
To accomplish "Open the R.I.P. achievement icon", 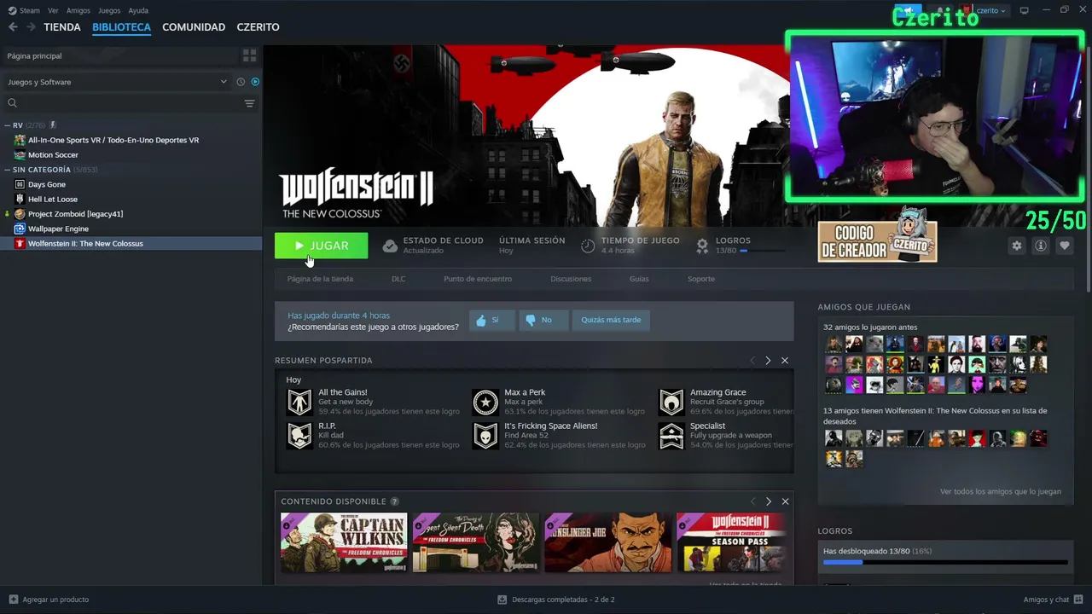I will pos(299,436).
